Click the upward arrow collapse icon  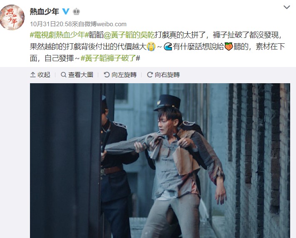[33, 75]
